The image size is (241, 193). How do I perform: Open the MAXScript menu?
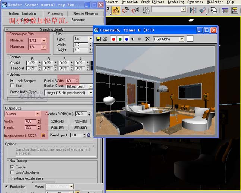click(215, 2)
